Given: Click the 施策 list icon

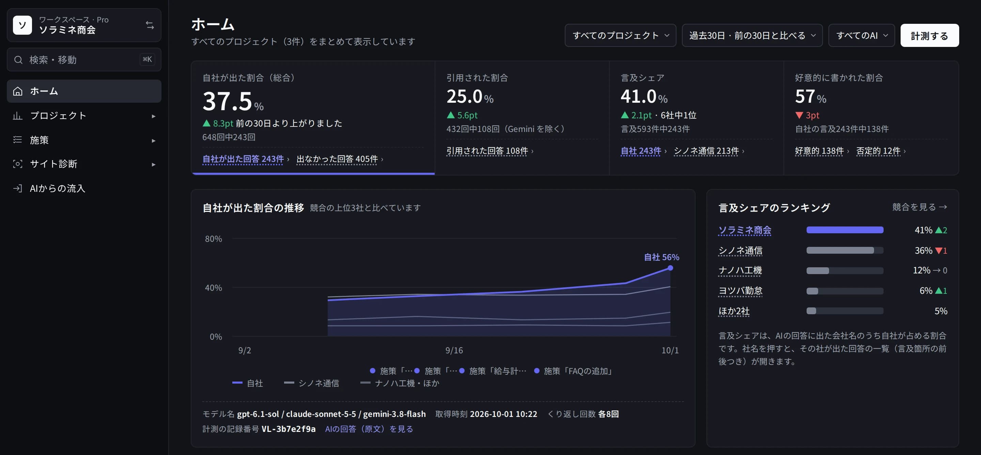Looking at the screenshot, I should click(17, 140).
